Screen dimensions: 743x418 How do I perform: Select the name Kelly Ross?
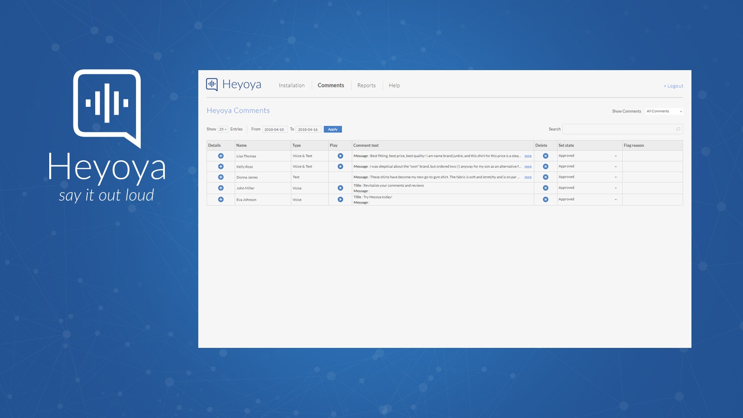coord(245,167)
